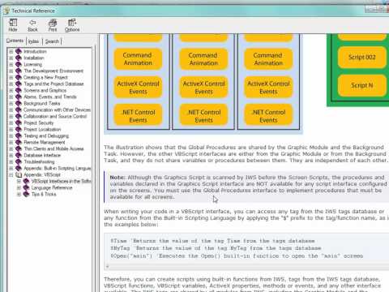Expand the Screens and Graphics node
Screen dimensions: 389x292
click(11, 90)
